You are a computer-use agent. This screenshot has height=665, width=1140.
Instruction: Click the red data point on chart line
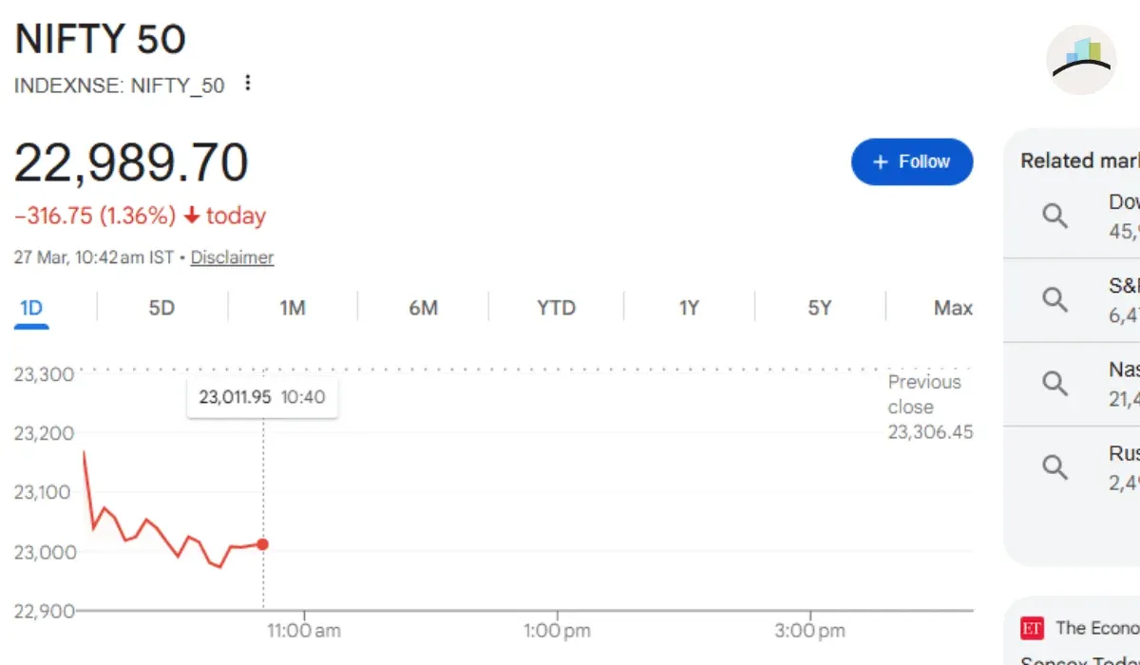[263, 544]
